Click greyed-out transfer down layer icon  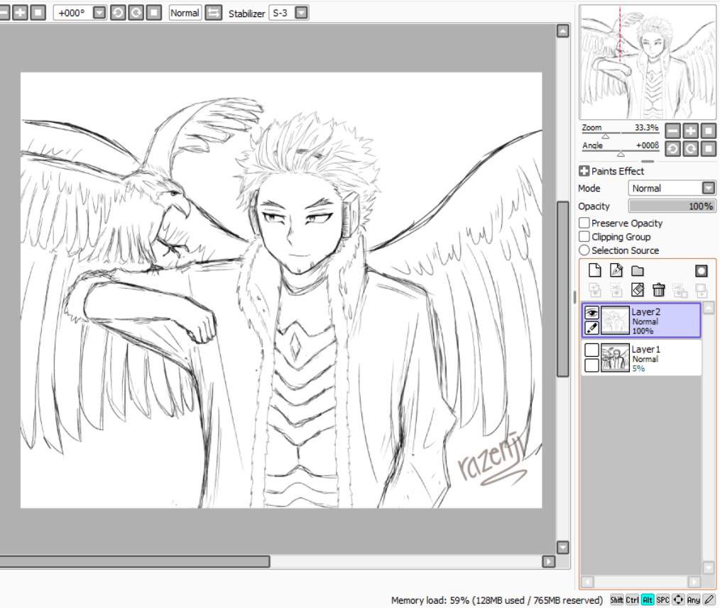(x=594, y=289)
